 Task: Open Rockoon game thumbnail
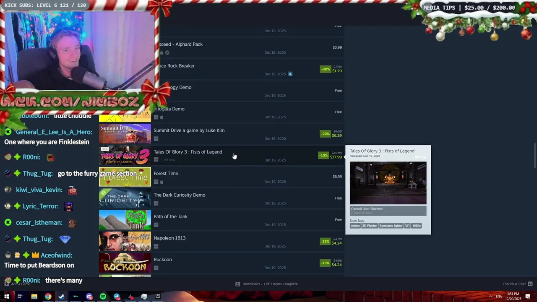125,263
